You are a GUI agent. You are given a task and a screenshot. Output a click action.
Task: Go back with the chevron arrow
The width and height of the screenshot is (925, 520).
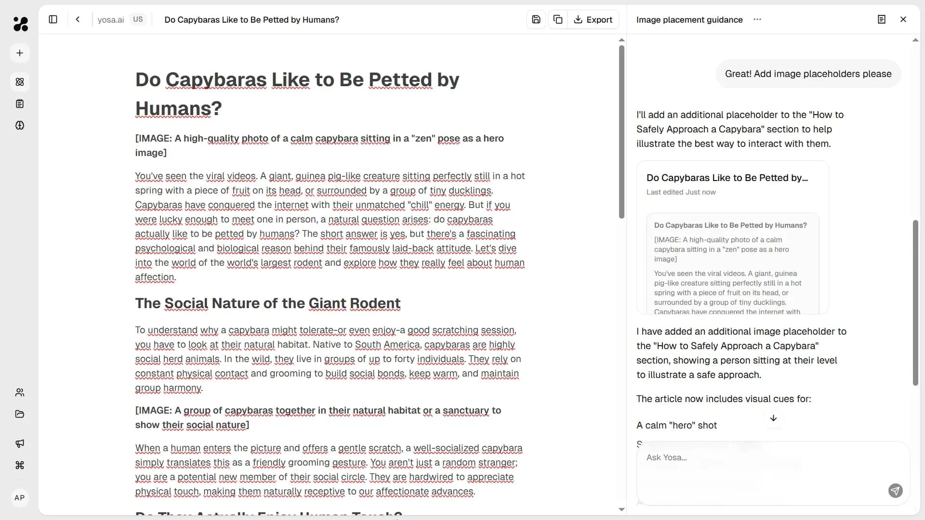(x=78, y=19)
